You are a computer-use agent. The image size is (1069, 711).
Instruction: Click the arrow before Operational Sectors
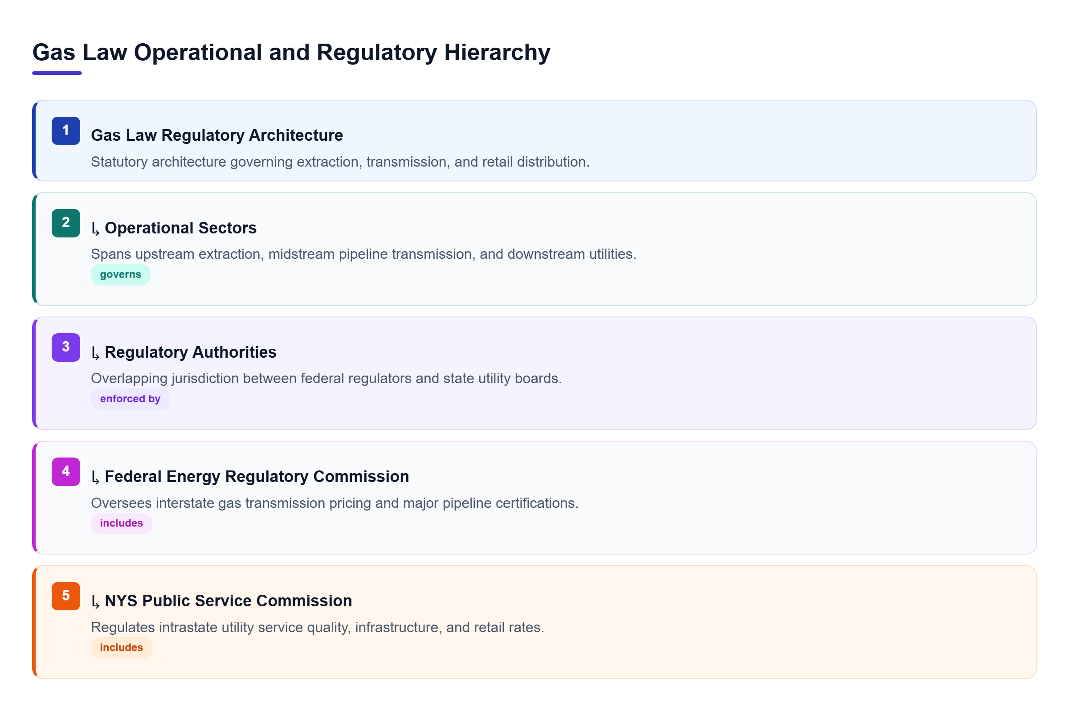[96, 229]
